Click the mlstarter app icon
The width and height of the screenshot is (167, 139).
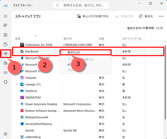click(x=22, y=78)
